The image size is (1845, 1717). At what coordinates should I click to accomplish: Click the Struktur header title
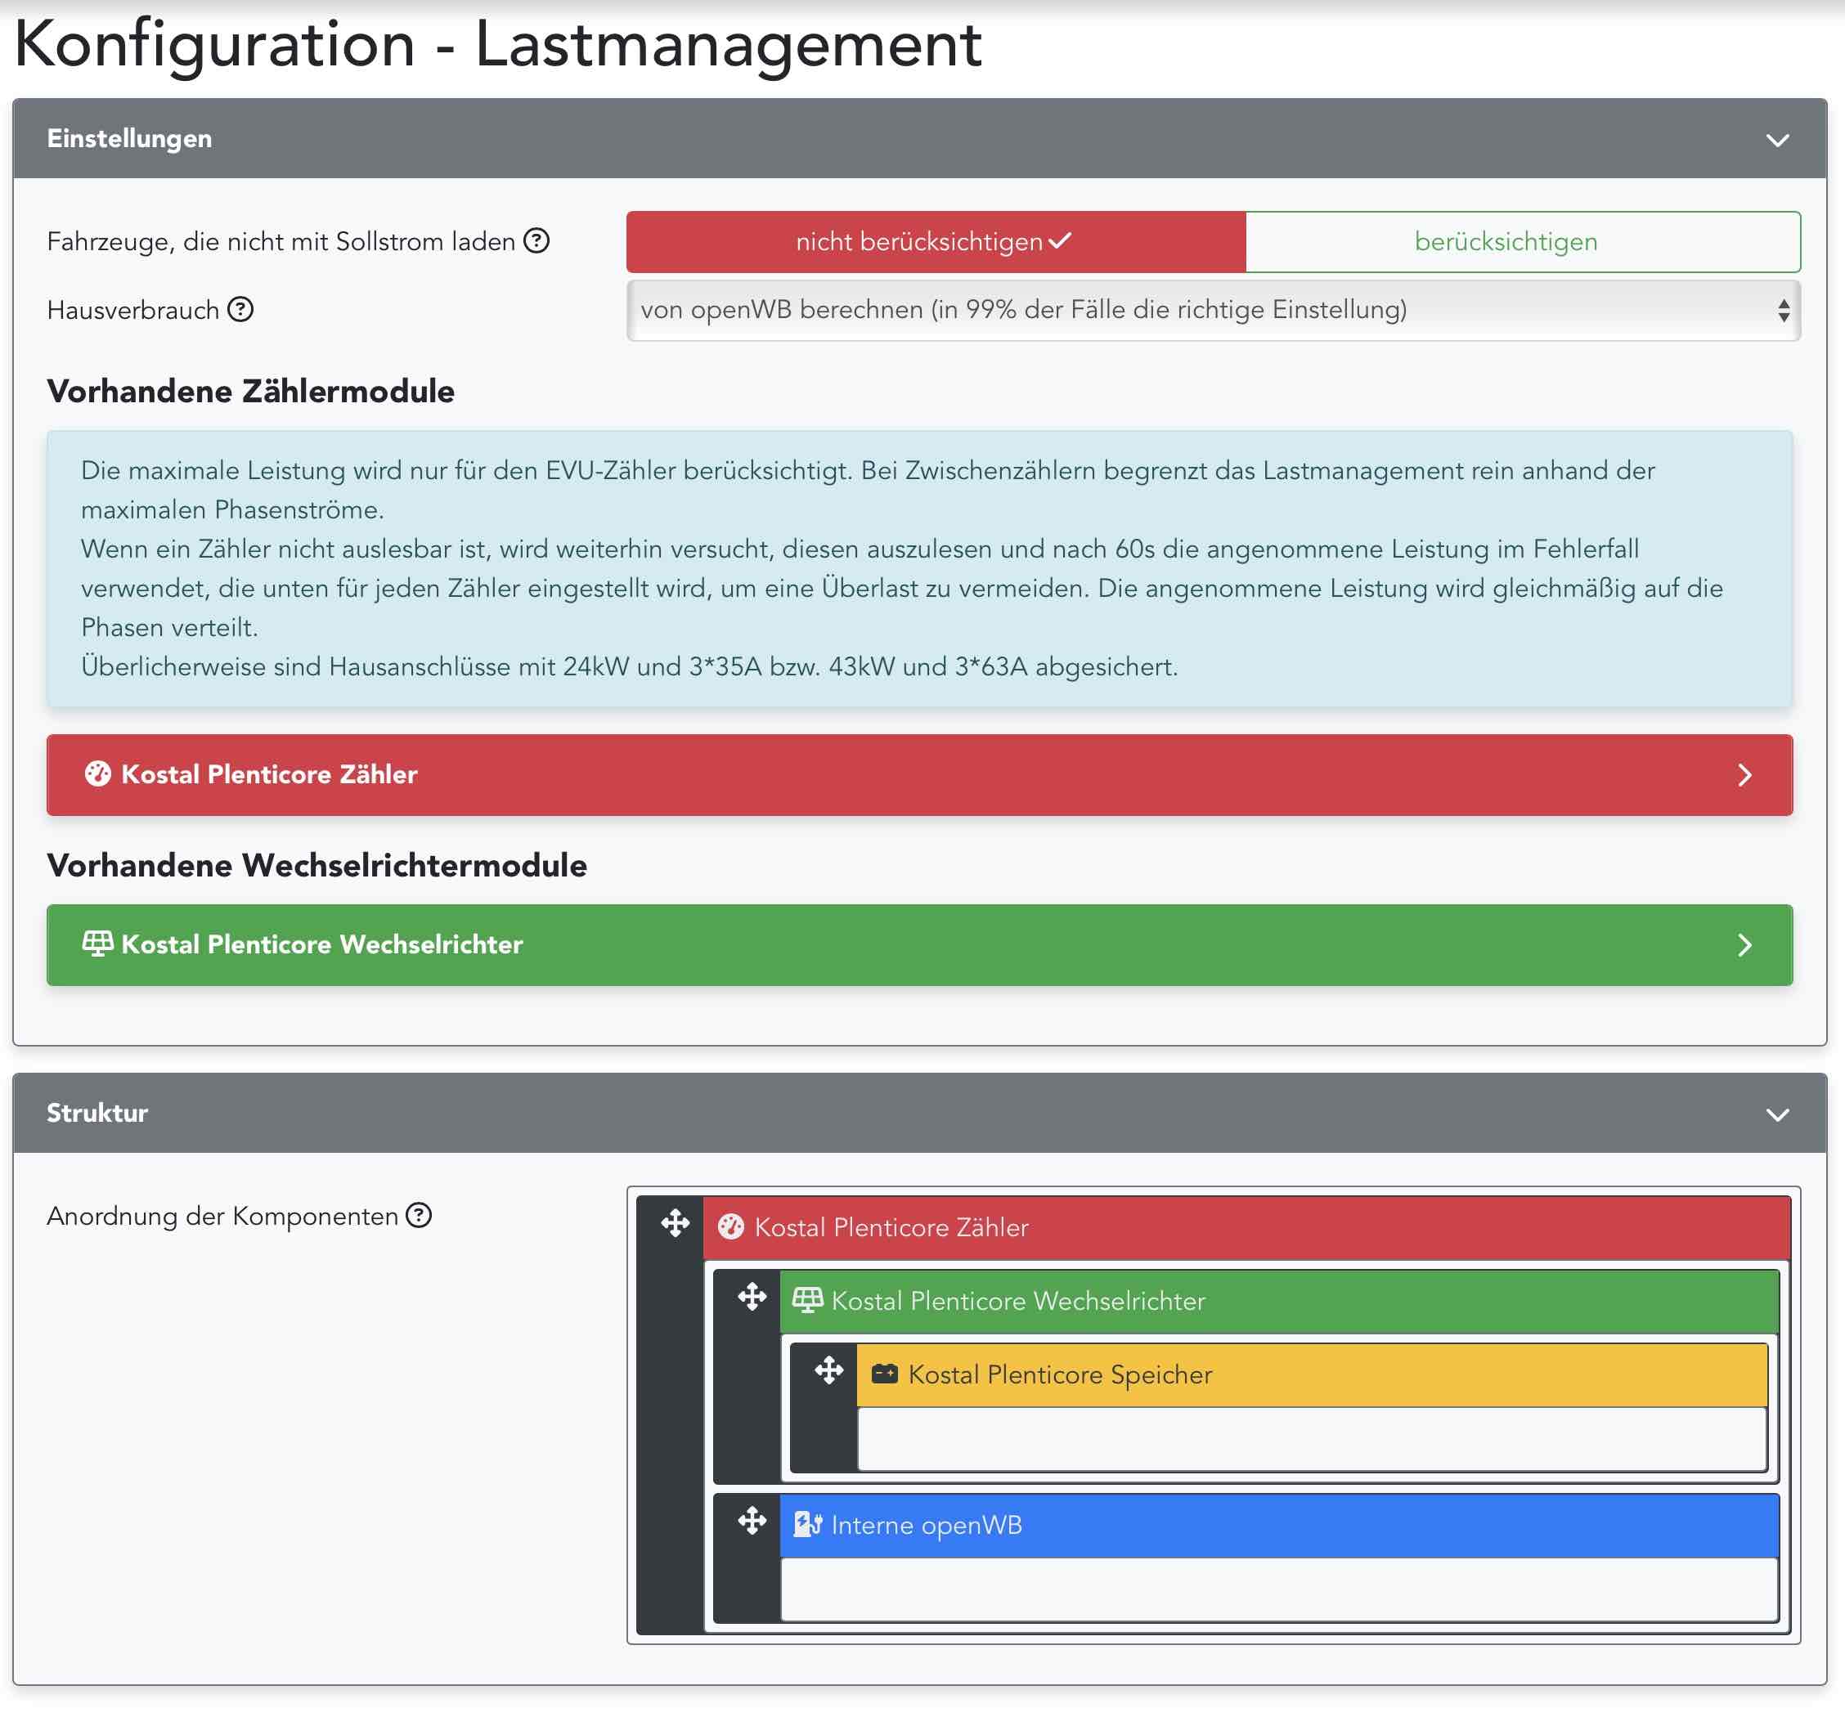click(x=97, y=1112)
